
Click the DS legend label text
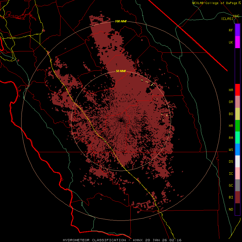point(231,162)
